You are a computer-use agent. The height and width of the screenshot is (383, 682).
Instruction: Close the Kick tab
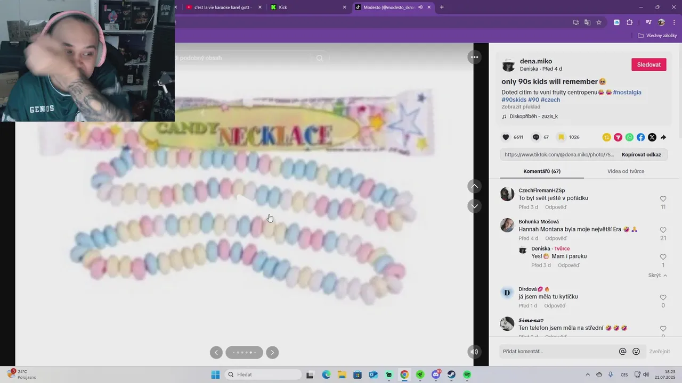point(344,7)
